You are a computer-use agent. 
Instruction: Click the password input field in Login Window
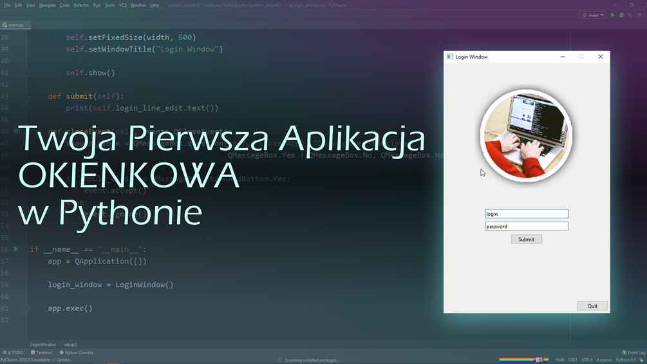click(x=527, y=226)
